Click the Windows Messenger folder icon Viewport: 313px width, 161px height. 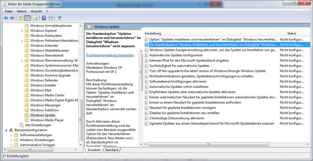[26, 105]
